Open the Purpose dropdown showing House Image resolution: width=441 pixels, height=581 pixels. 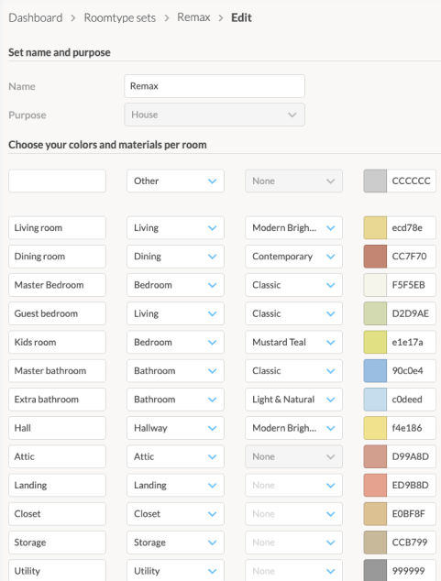point(215,115)
